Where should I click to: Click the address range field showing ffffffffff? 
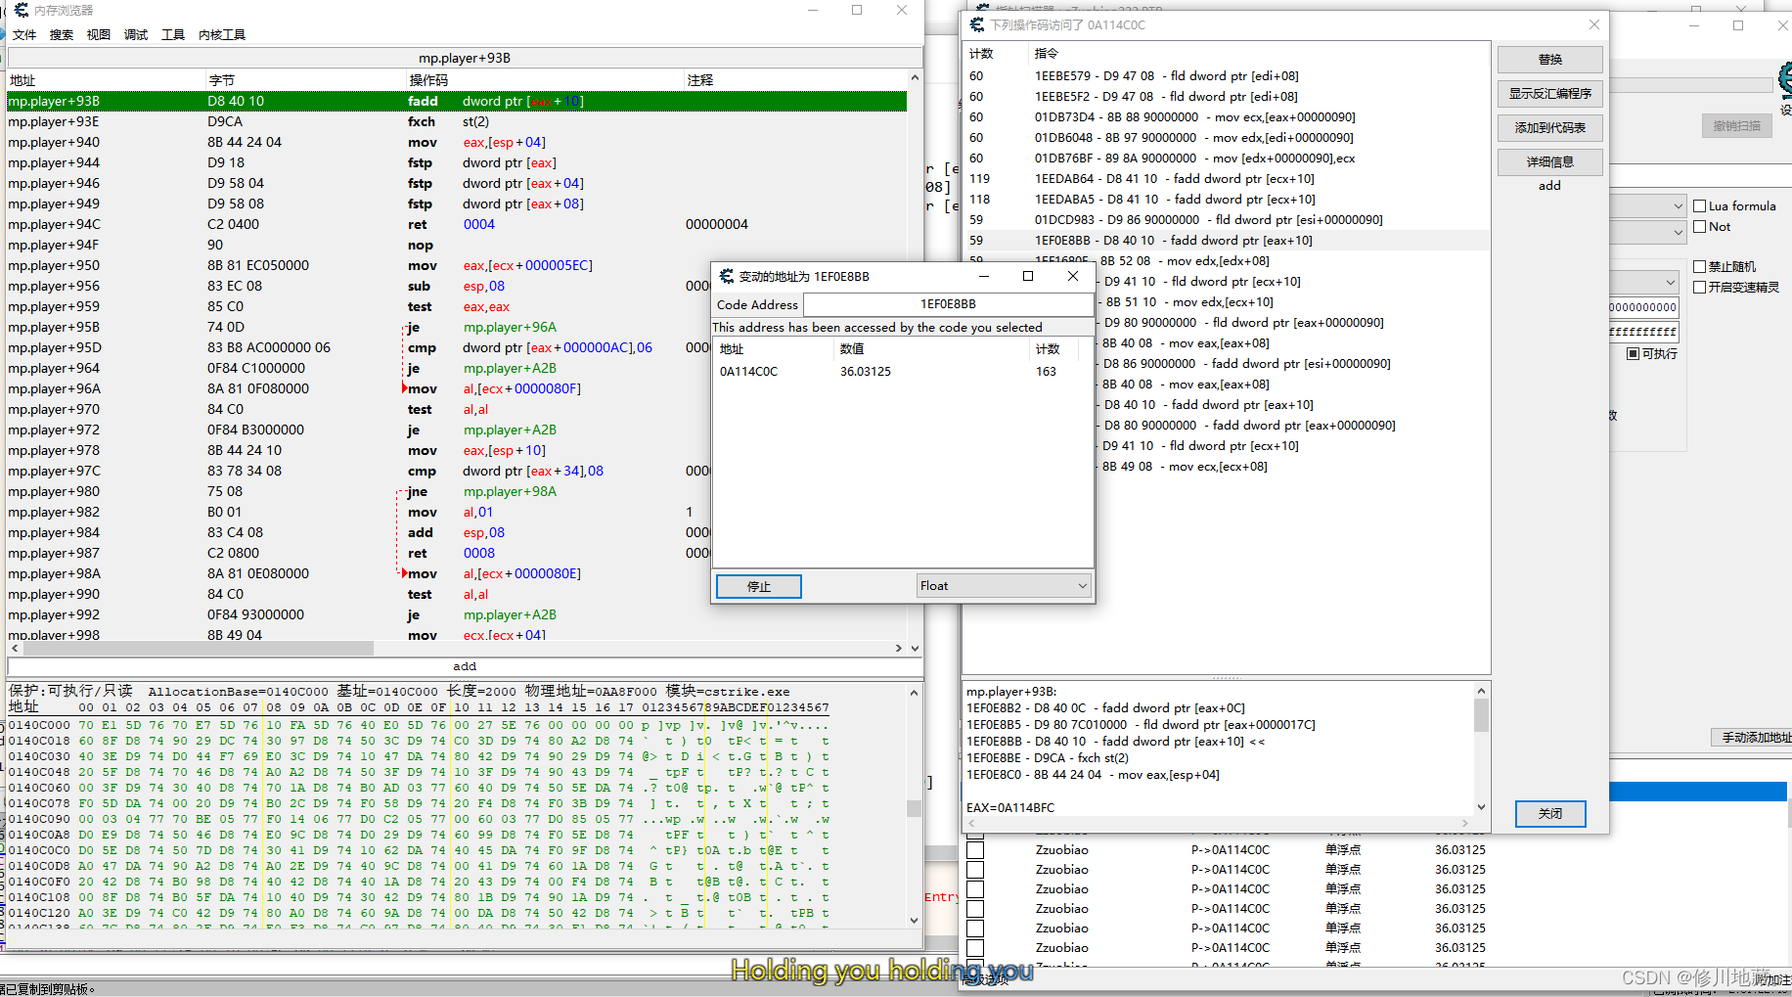[x=1643, y=332]
